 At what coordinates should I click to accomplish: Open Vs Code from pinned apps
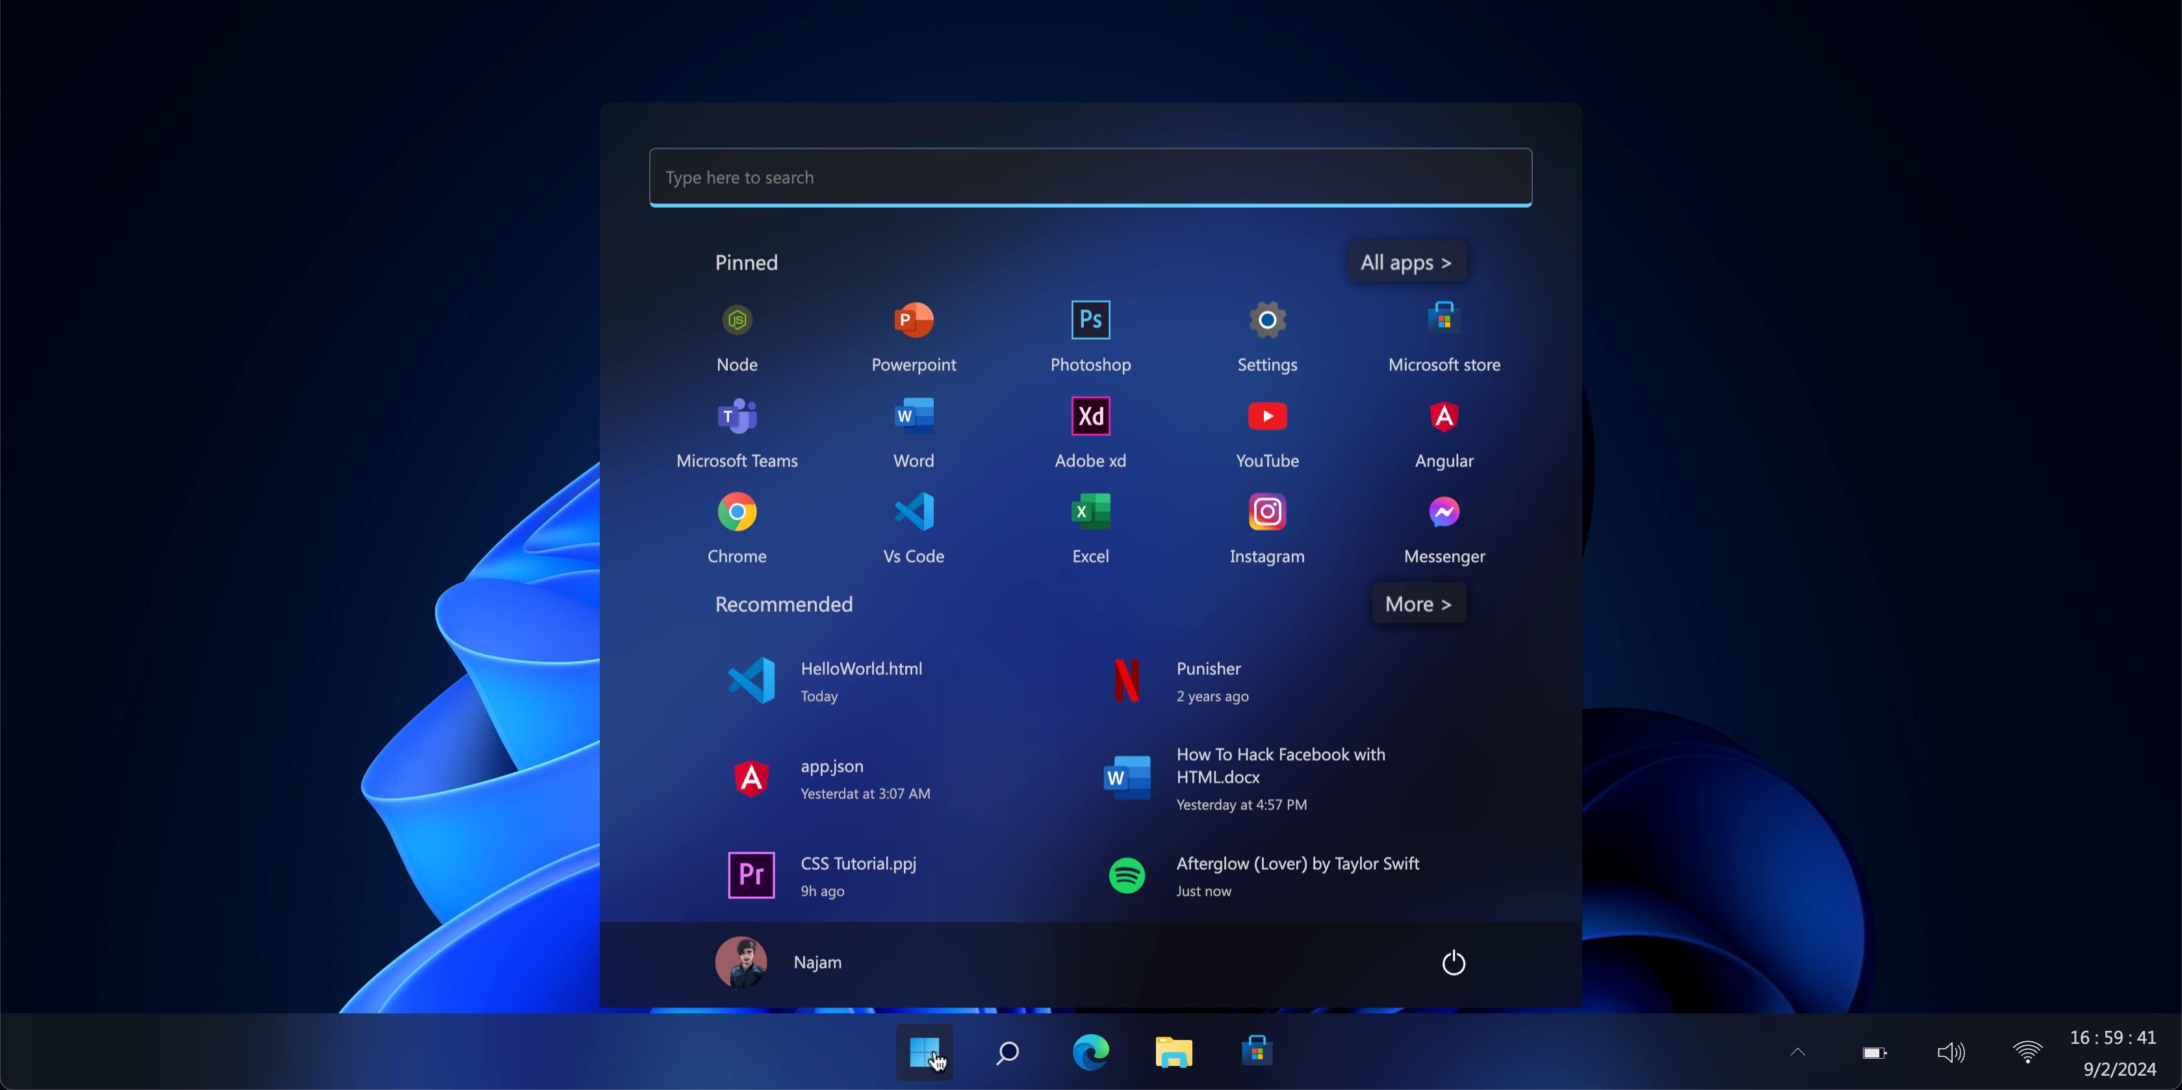pyautogui.click(x=913, y=529)
